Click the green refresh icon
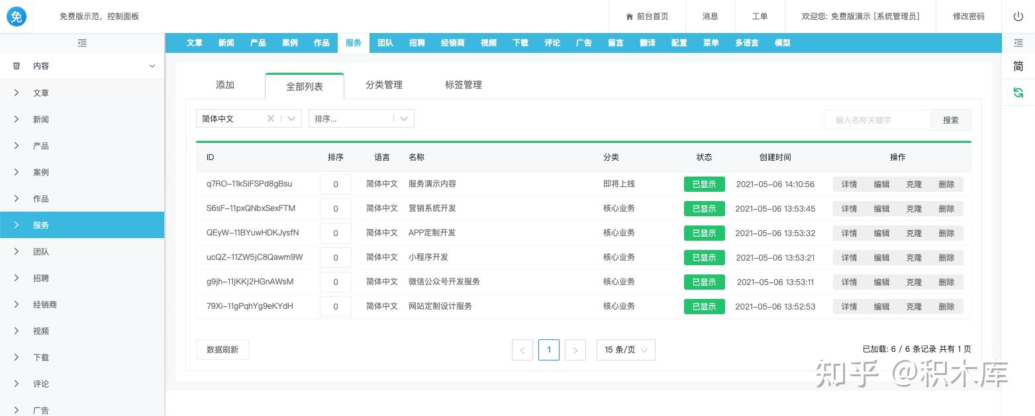Screen dimensions: 1035x416 [x=1018, y=93]
